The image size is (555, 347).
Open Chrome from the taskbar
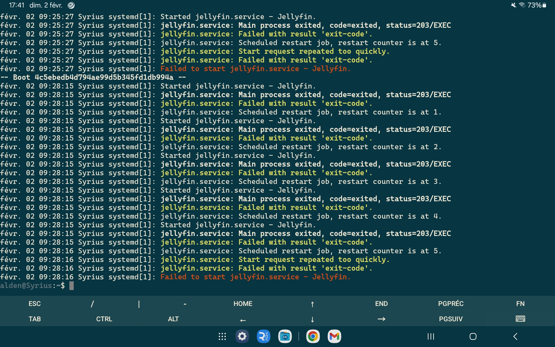coord(313,336)
